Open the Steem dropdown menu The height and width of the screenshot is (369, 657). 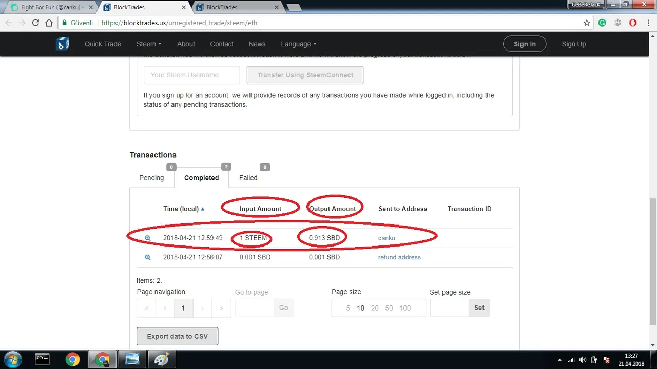[x=149, y=44]
